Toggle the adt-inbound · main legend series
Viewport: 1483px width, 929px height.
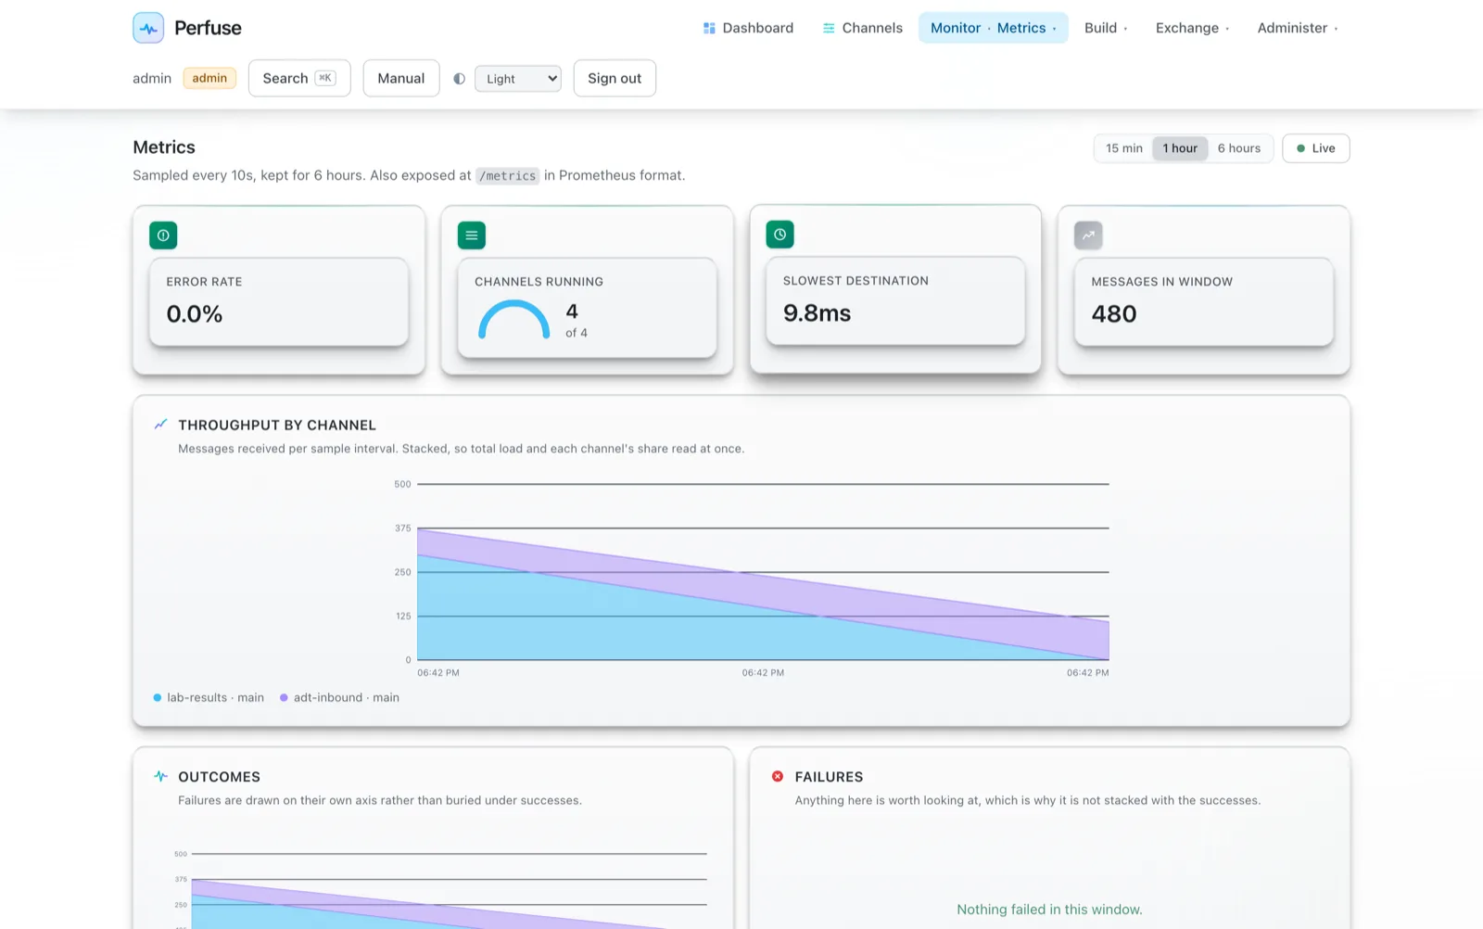coord(339,697)
